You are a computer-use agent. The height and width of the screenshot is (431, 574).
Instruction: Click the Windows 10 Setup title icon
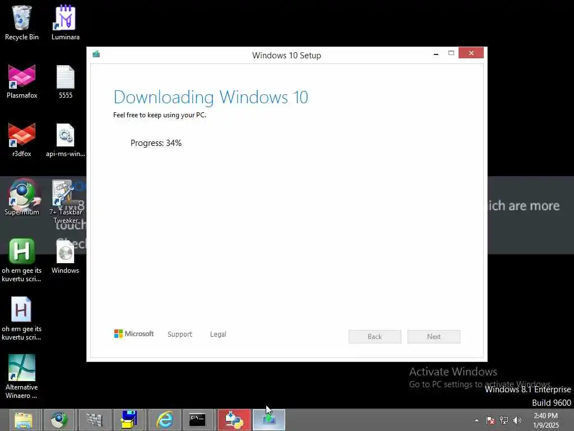click(x=96, y=54)
